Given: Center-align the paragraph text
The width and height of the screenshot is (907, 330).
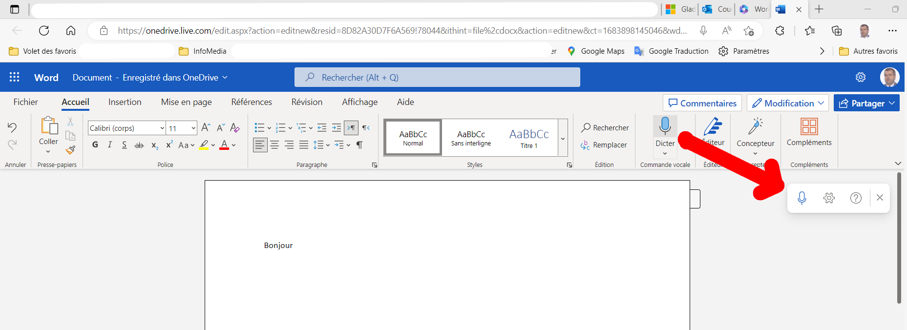Looking at the screenshot, I should click(274, 145).
